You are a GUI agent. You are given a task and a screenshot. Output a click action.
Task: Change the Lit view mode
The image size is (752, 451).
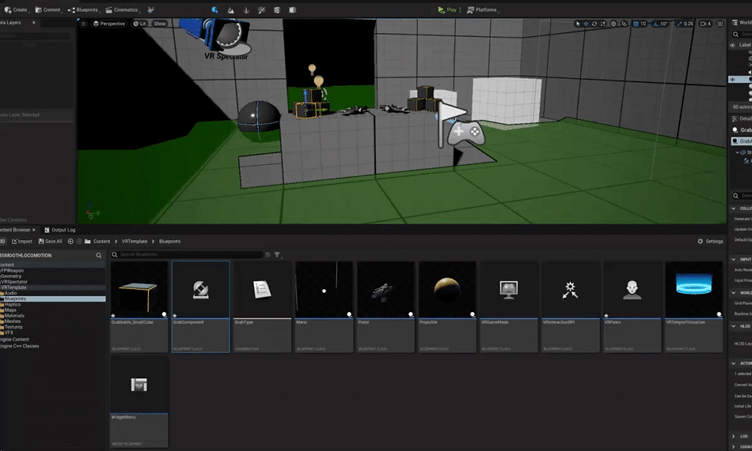[x=140, y=24]
